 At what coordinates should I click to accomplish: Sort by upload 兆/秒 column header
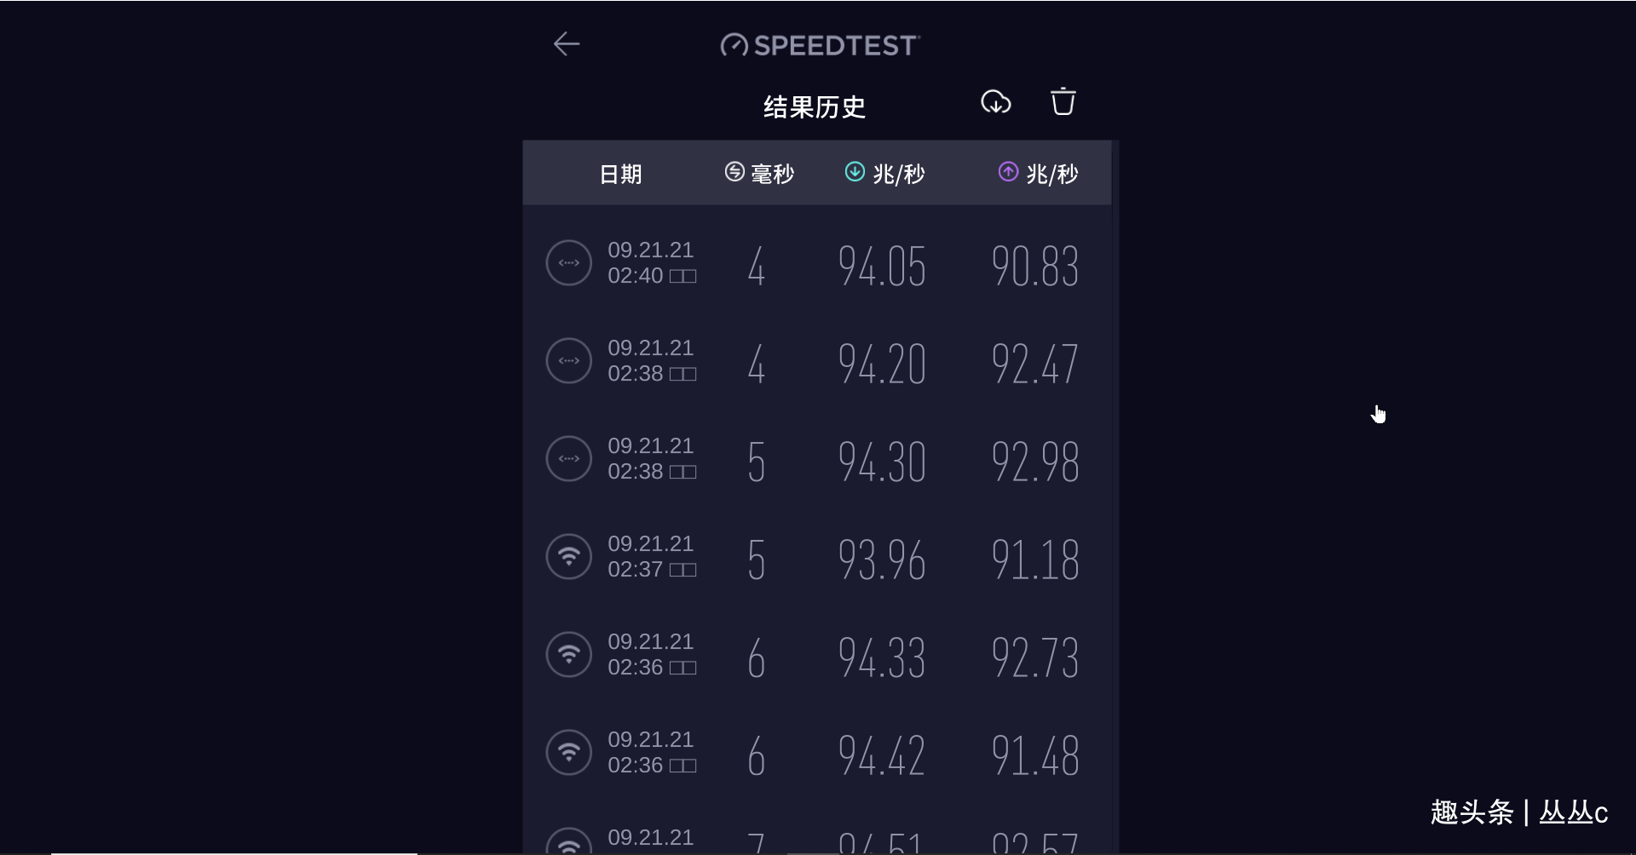tap(1038, 174)
